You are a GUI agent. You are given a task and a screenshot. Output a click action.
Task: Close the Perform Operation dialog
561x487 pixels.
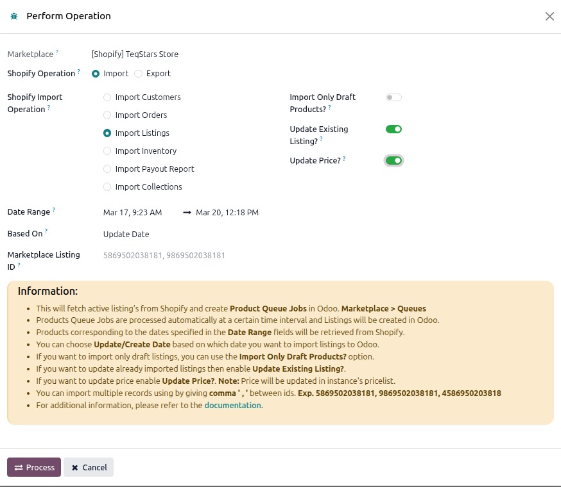[549, 16]
